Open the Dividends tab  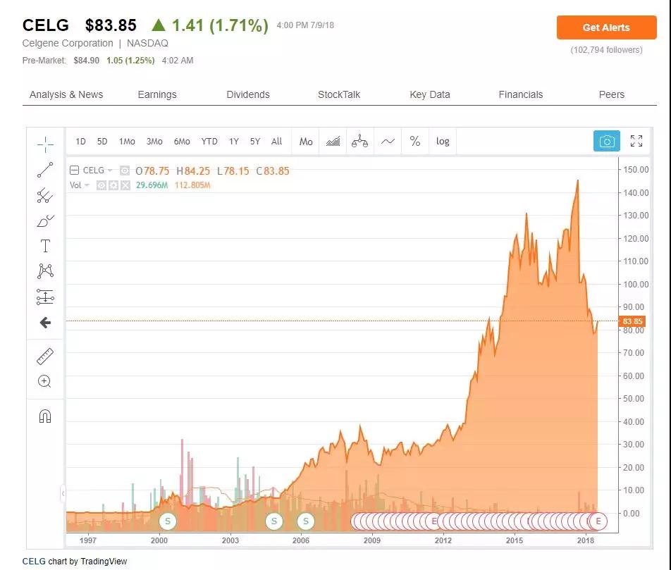(x=248, y=94)
